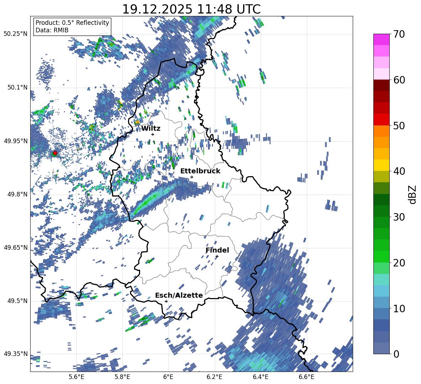Click the Findel location label
This screenshot has width=421, height=384.
(x=217, y=250)
